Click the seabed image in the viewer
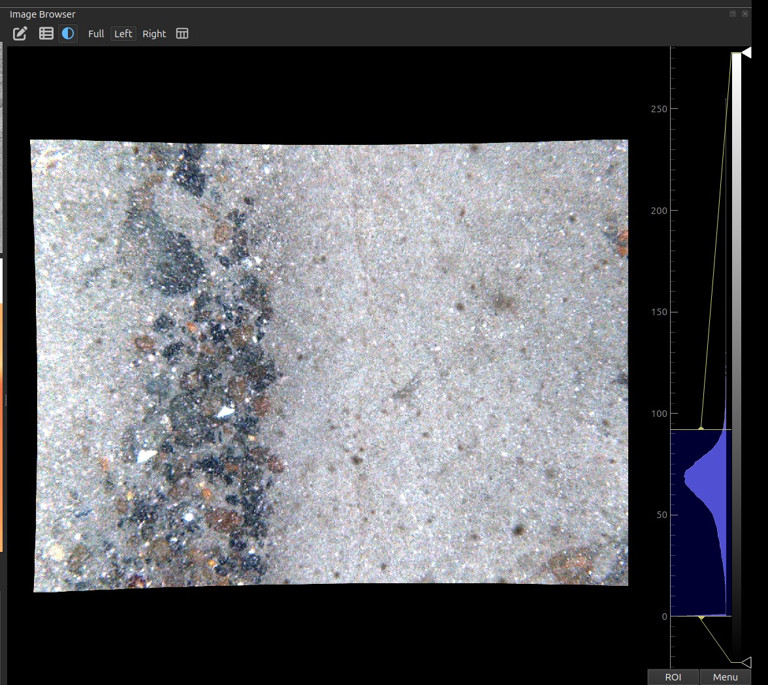This screenshot has height=685, width=768. click(x=330, y=365)
